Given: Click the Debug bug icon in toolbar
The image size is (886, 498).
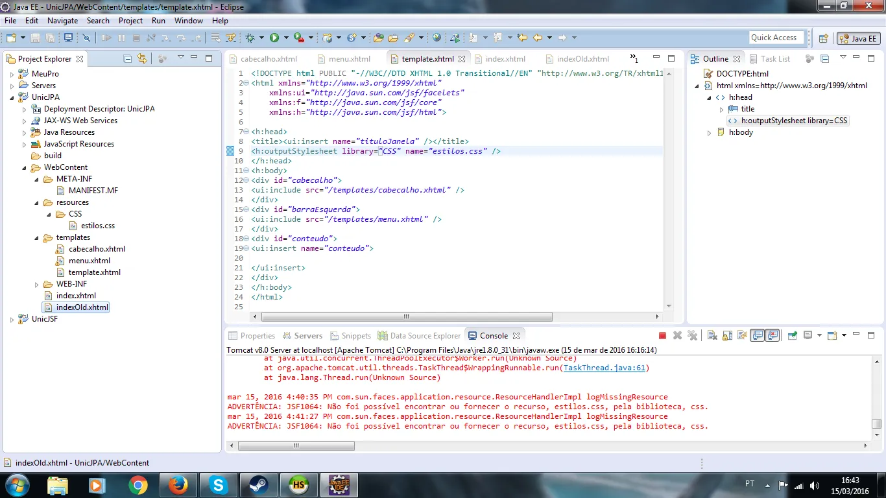Looking at the screenshot, I should (x=250, y=38).
